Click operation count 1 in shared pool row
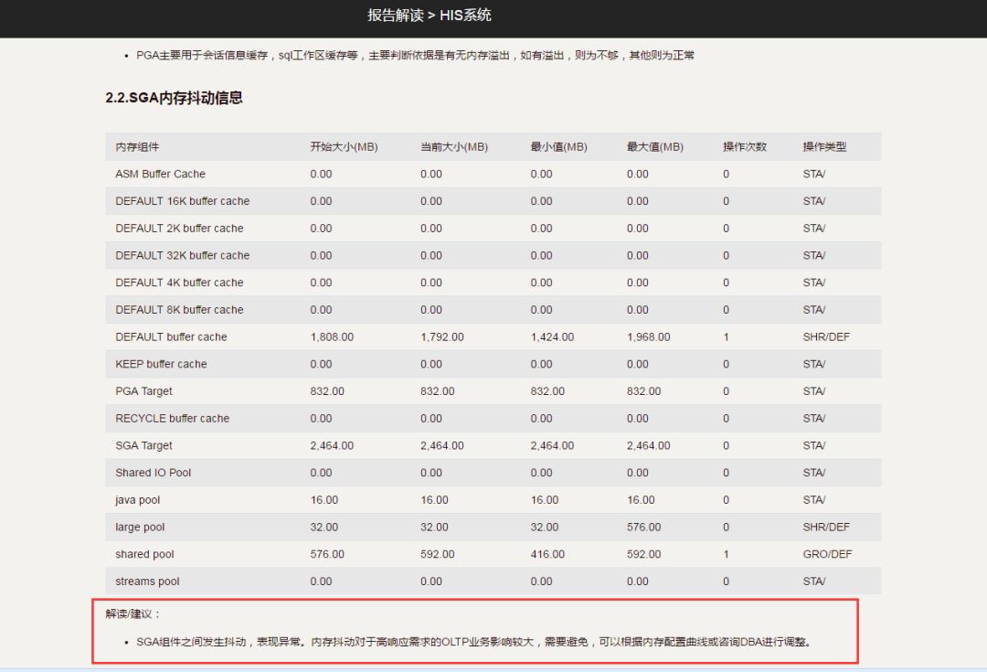The image size is (987, 672). (x=726, y=554)
